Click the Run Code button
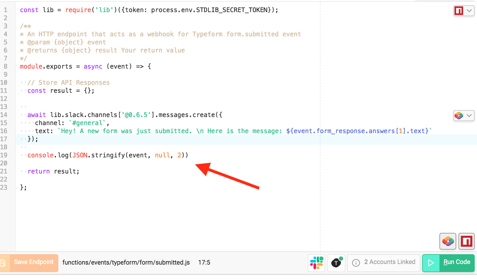The width and height of the screenshot is (477, 279). point(448,263)
